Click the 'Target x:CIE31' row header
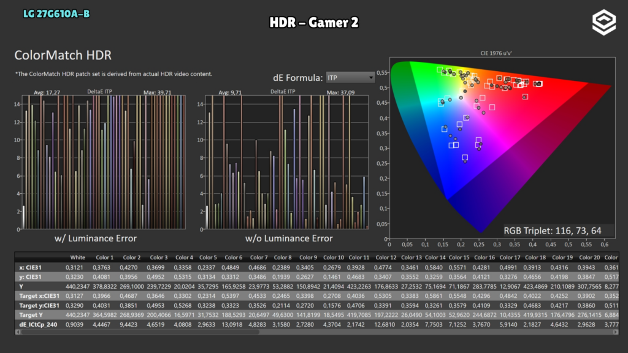The width and height of the screenshot is (628, 353). [39, 296]
